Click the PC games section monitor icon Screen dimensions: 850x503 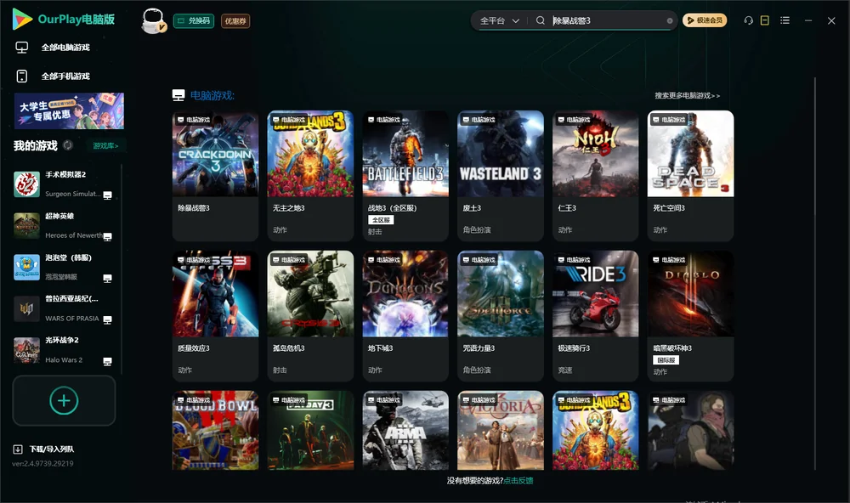(178, 95)
